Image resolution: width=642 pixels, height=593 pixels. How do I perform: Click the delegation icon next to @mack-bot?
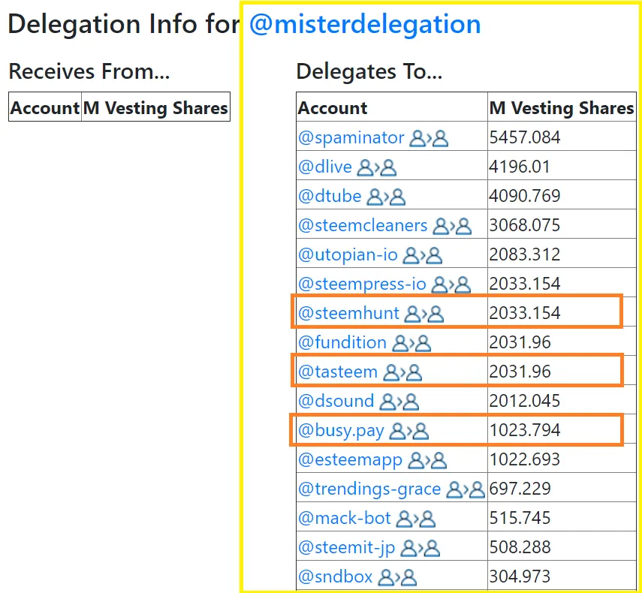point(415,519)
